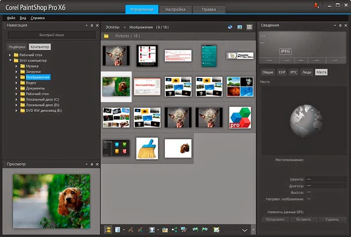Click the Pictures folder icon in header
This screenshot has height=237, width=351.
pos(106,36)
